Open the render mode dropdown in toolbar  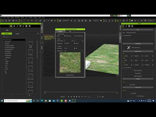click(x=66, y=20)
